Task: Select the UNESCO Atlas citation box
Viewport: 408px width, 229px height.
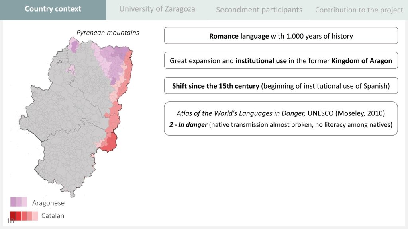Action: [281, 118]
